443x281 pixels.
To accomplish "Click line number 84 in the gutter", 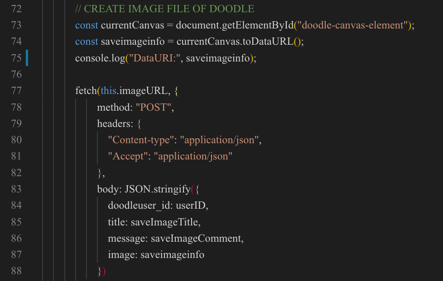I will 16,206.
